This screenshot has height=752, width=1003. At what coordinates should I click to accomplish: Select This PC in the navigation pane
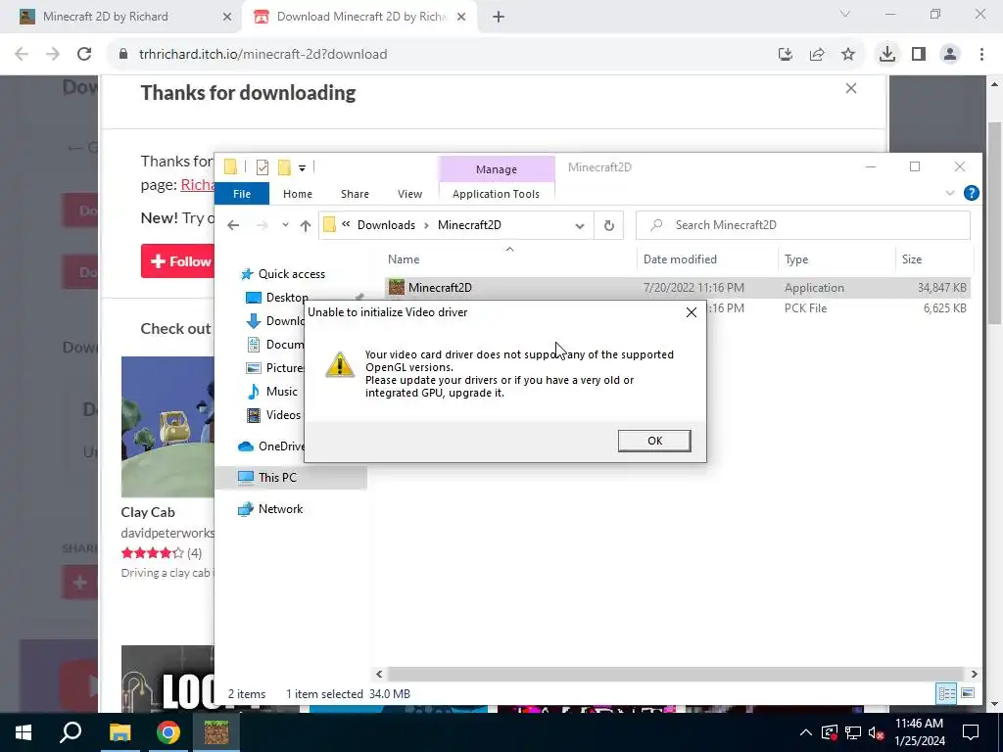290,478
